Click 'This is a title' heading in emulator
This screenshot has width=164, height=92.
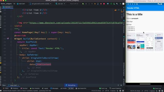click(x=134, y=14)
